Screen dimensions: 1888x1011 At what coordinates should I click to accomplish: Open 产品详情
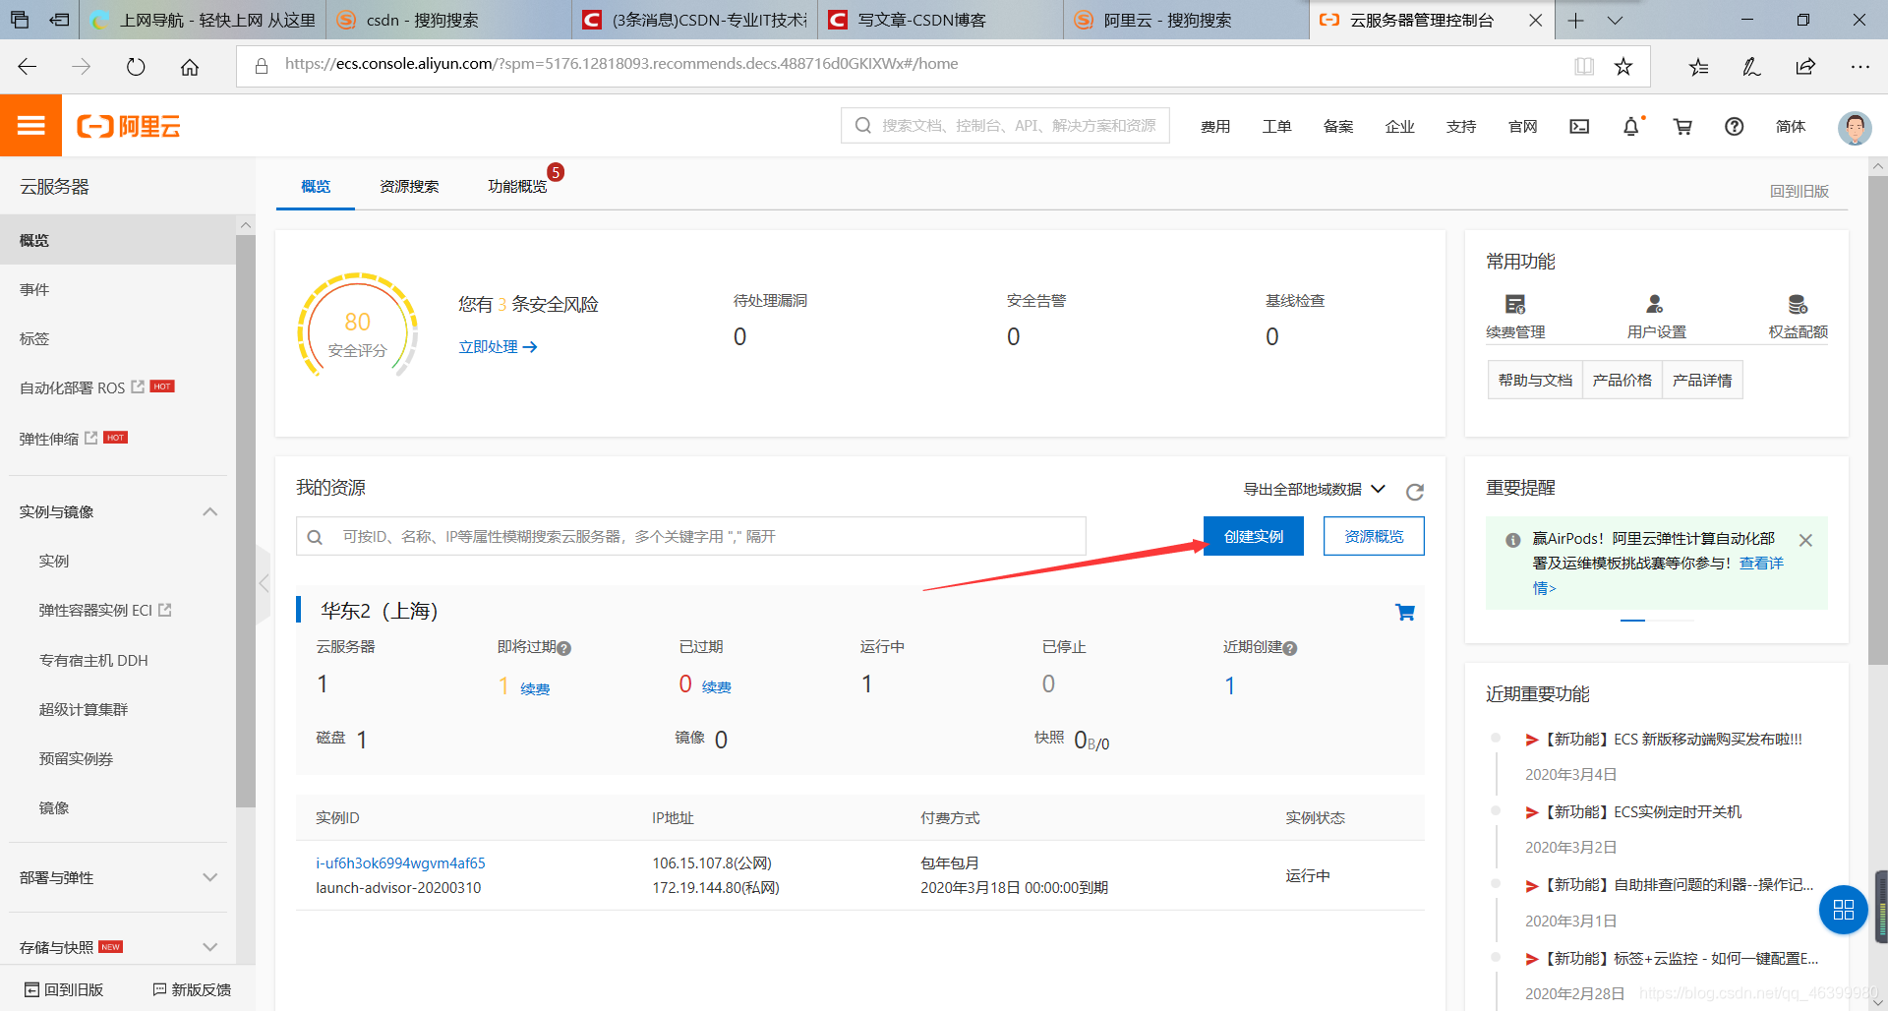[1702, 380]
